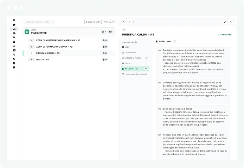Open the paperclip attachments icon in sidebar
The height and width of the screenshot is (168, 244).
[x=14, y=46]
